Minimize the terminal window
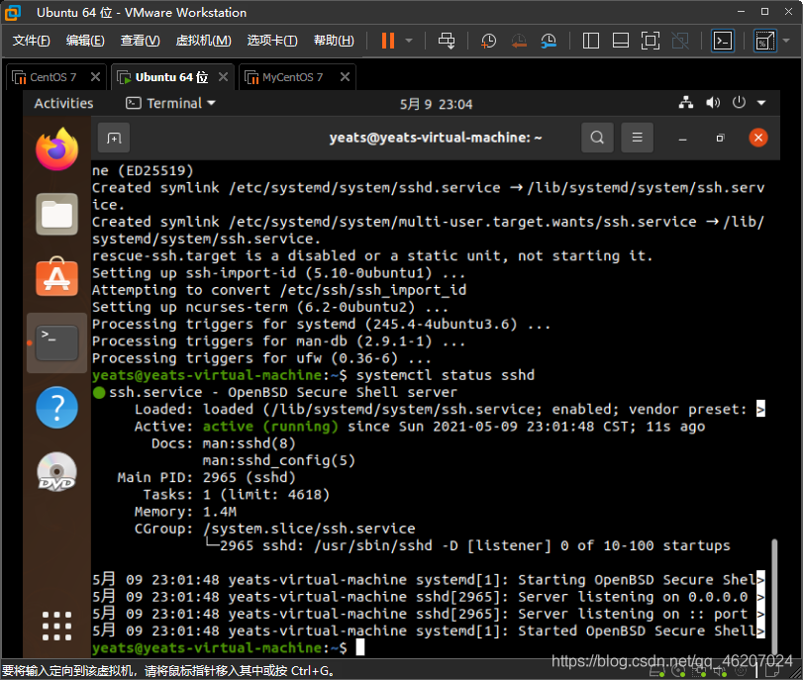The height and width of the screenshot is (680, 803). 682,139
